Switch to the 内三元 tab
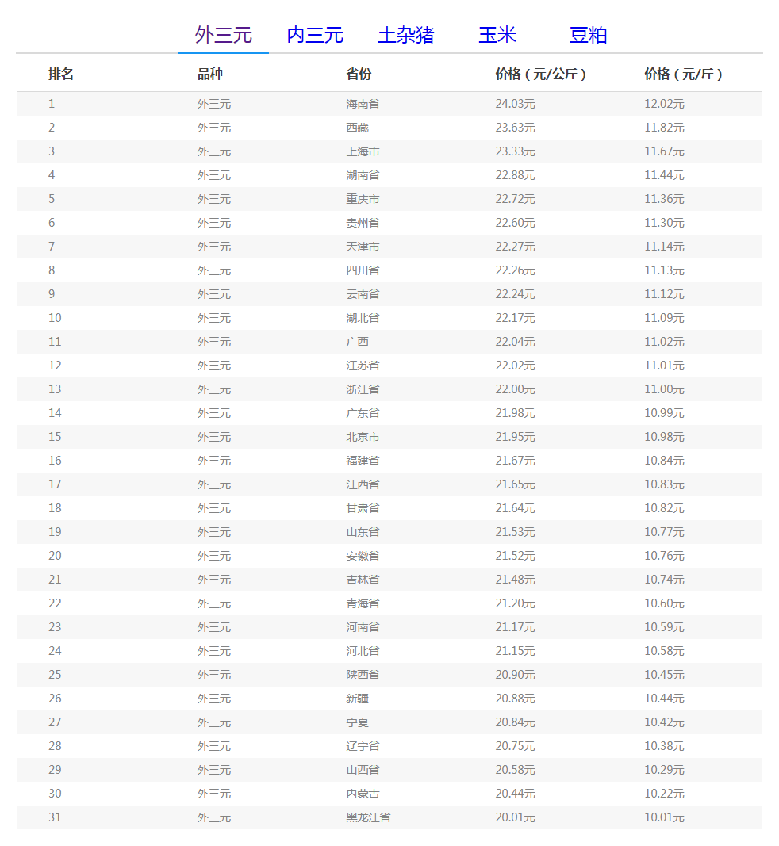 pos(315,35)
